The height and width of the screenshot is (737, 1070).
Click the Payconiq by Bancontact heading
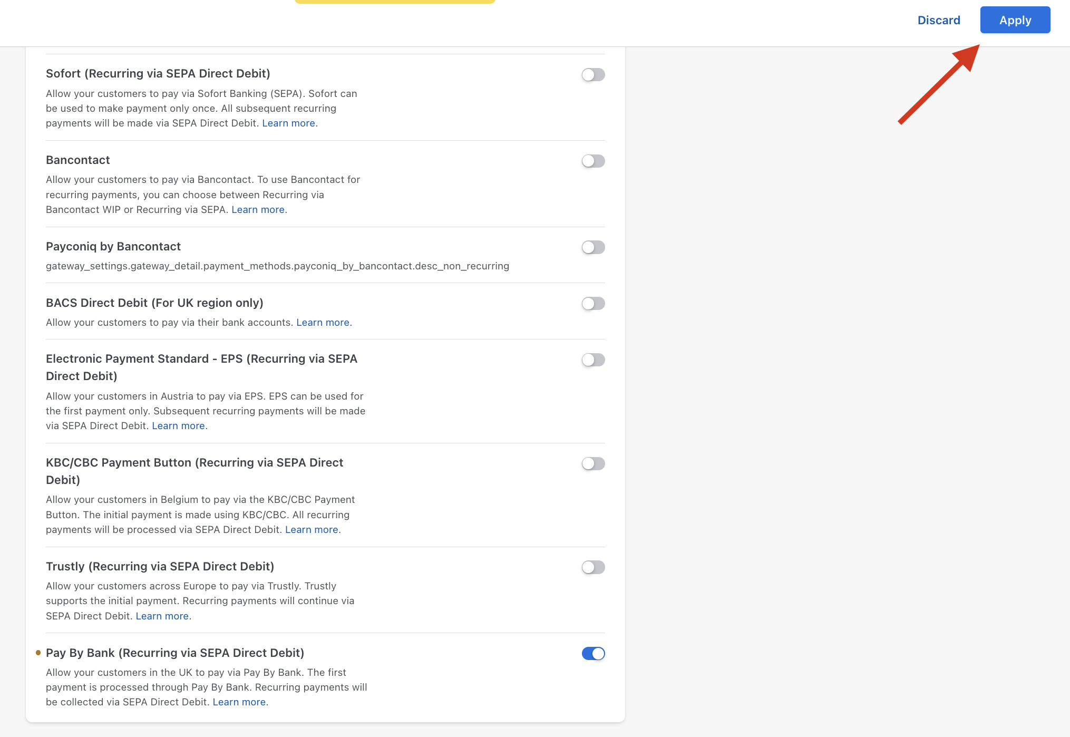click(113, 246)
